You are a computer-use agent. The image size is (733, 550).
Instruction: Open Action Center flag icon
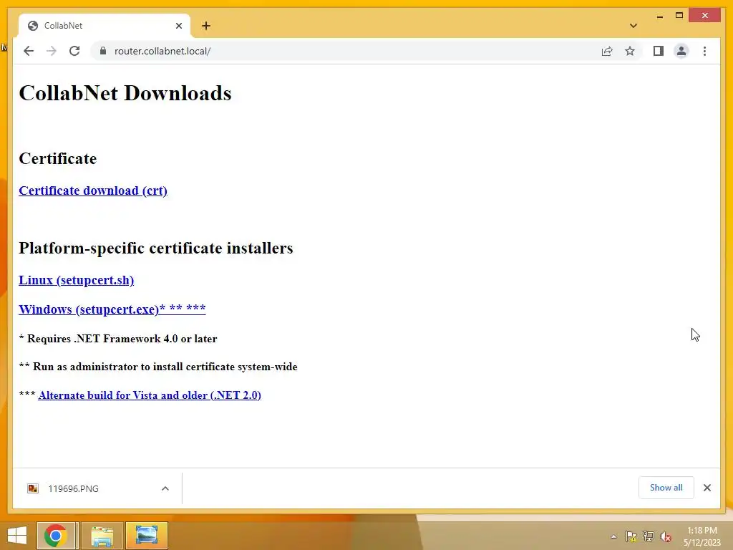pos(631,536)
